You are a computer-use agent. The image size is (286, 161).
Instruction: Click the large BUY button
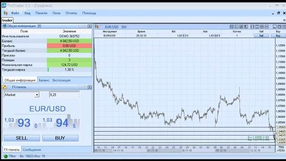60,138
